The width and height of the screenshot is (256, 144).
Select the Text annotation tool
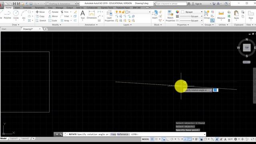tap(83, 15)
